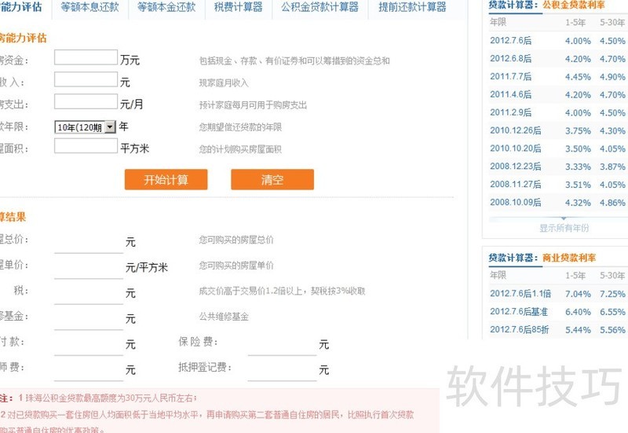Open the 10年(120期) loan term dropdown
The image size is (628, 433).
[x=110, y=127]
